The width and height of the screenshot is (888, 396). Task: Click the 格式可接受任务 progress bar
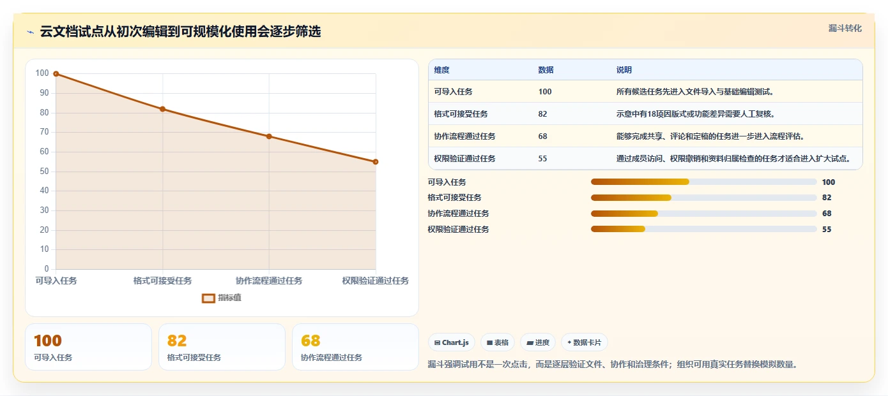click(704, 198)
